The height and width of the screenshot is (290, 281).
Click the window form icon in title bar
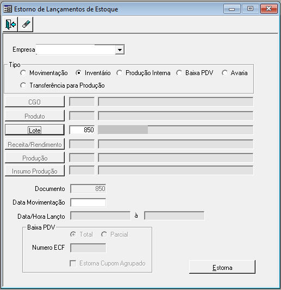pyautogui.click(x=8, y=9)
